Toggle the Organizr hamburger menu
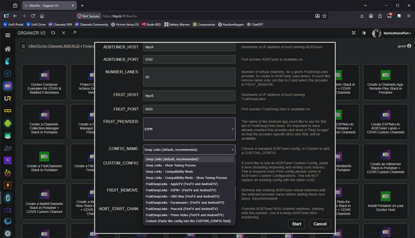 coord(8,35)
